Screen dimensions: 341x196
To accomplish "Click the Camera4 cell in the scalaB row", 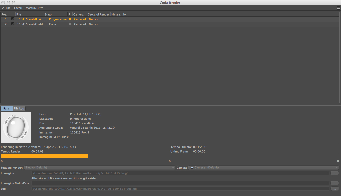I will click(x=80, y=19).
